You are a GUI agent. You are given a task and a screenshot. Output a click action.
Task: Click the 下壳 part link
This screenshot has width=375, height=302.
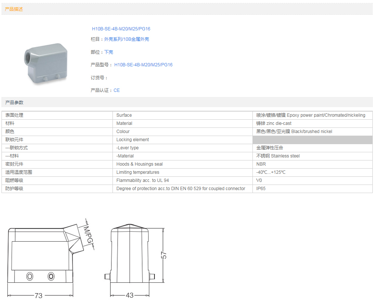coord(108,52)
